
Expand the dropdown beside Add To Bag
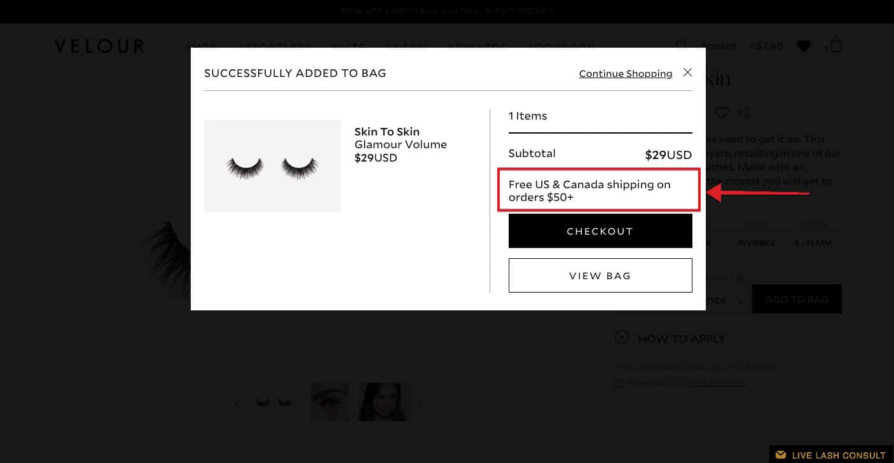pyautogui.click(x=741, y=300)
